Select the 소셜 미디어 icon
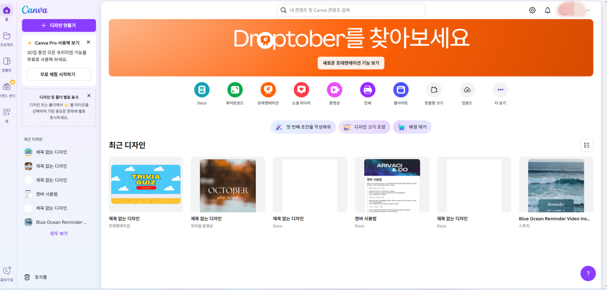The width and height of the screenshot is (607, 290). (x=301, y=90)
